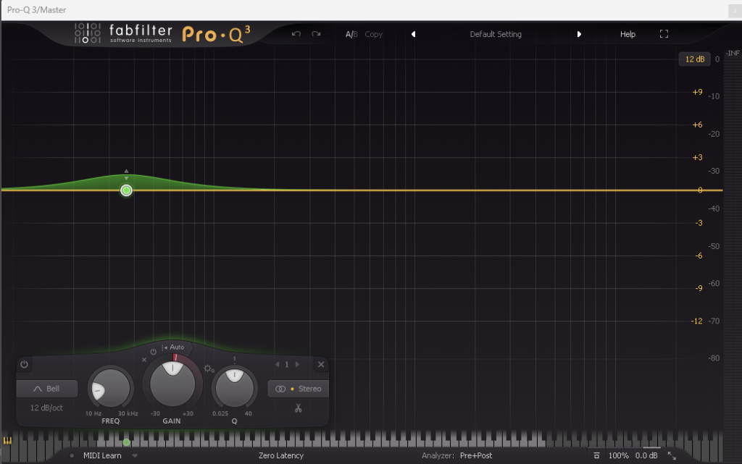742x464 pixels.
Task: Click the green dot on the piano keyboard
Action: point(126,442)
